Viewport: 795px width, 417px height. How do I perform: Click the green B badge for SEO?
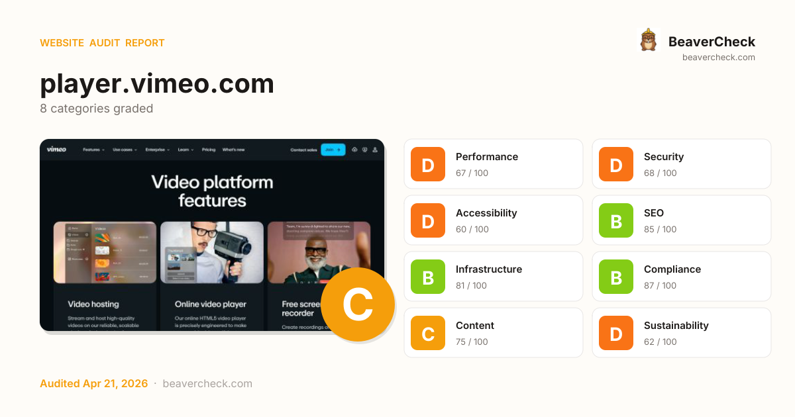point(616,220)
